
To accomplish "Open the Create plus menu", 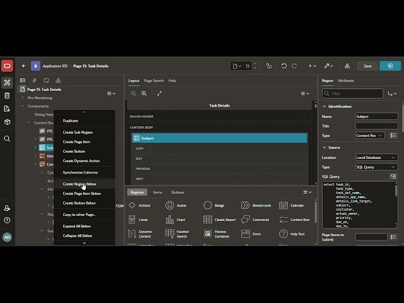I will [x=312, y=66].
